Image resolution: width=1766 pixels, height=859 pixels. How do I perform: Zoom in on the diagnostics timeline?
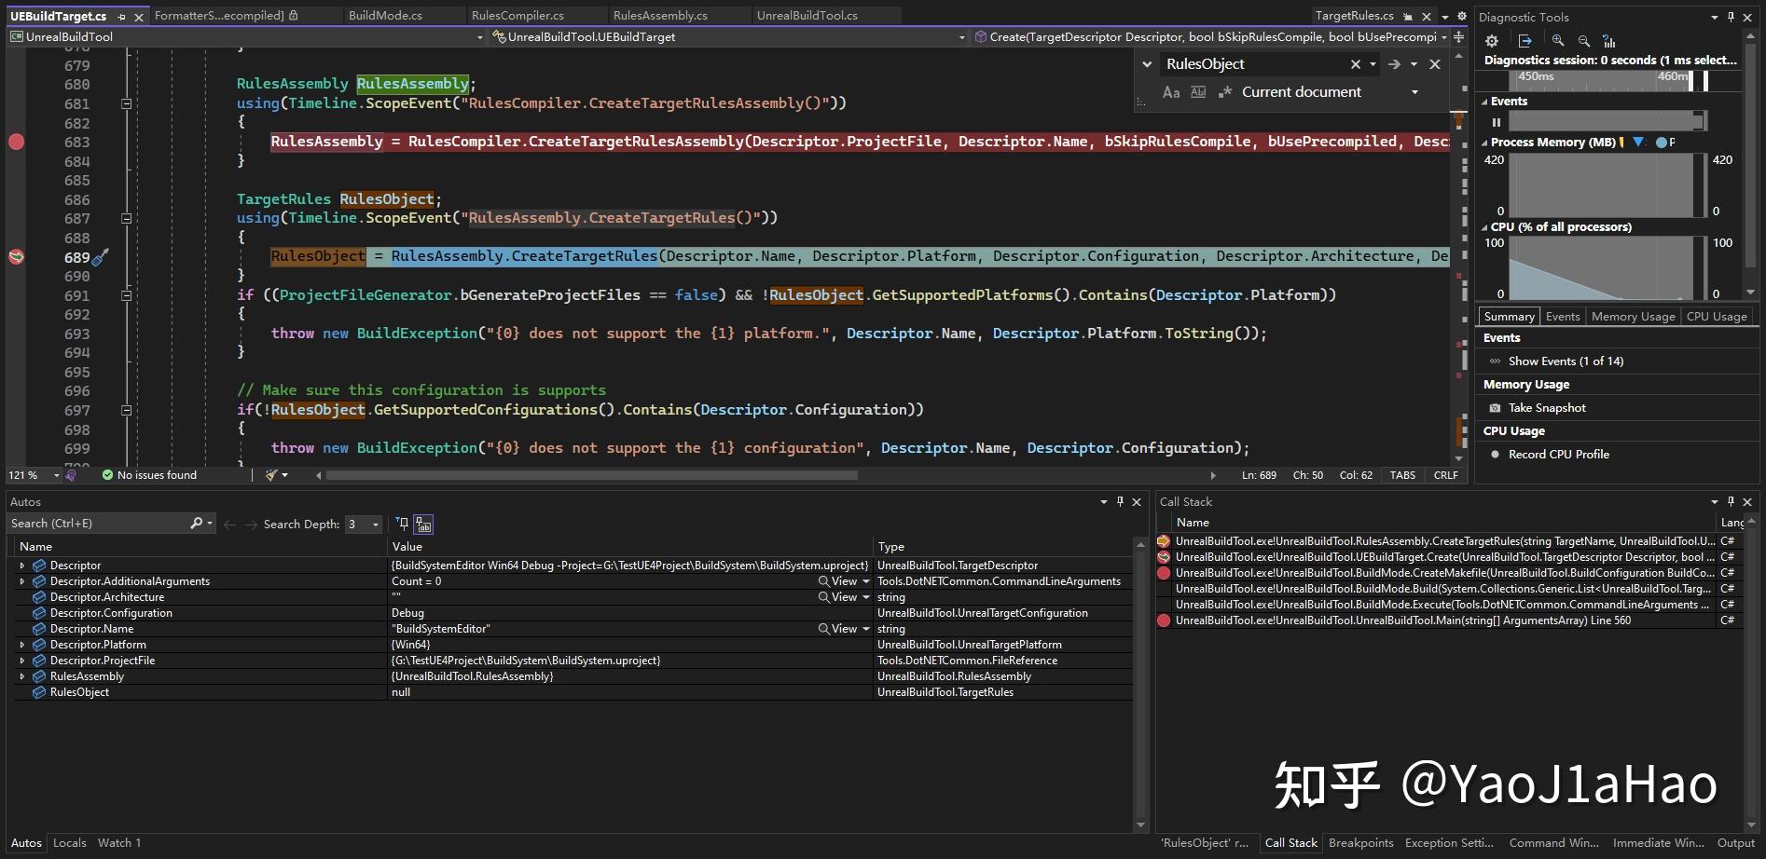pyautogui.click(x=1557, y=40)
